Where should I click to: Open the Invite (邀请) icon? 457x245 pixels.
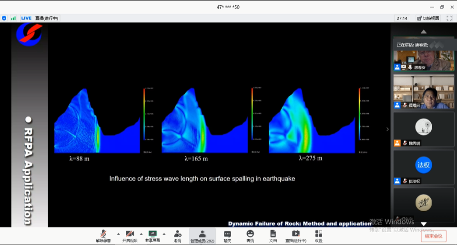[177, 235]
